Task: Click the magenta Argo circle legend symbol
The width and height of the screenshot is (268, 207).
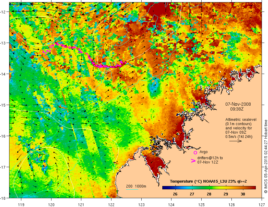Action: [x=195, y=153]
